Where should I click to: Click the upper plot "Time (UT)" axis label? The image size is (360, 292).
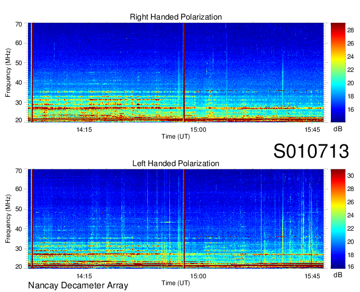click(176, 136)
